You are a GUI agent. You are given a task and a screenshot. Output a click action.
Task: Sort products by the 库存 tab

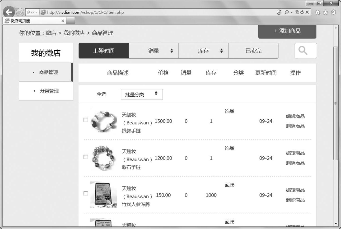point(203,51)
